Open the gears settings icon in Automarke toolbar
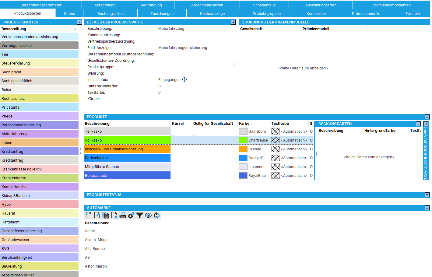This screenshot has width=432, height=277. pos(131,215)
